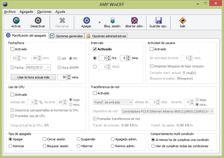Click the Salir exit icon
Image resolution: width=224 pixels, height=158 pixels.
(x=183, y=21)
